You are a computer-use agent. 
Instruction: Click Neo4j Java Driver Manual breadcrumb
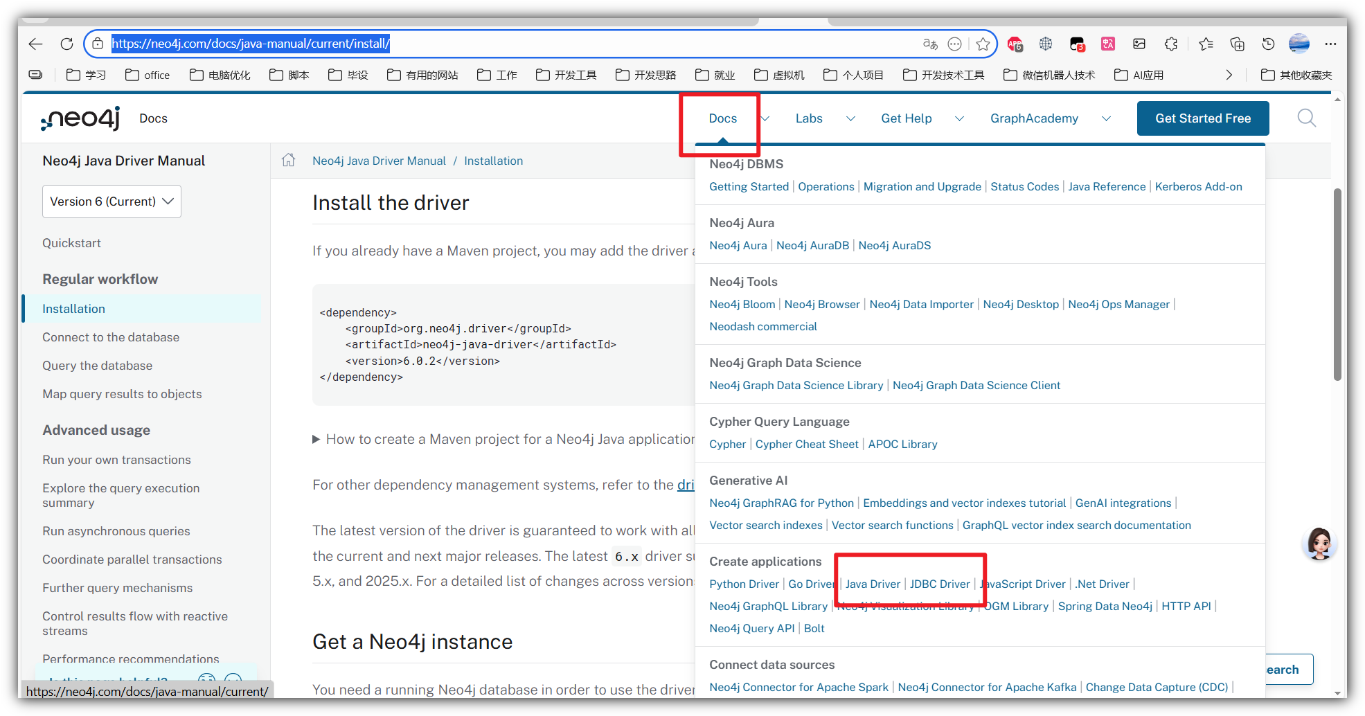(379, 161)
